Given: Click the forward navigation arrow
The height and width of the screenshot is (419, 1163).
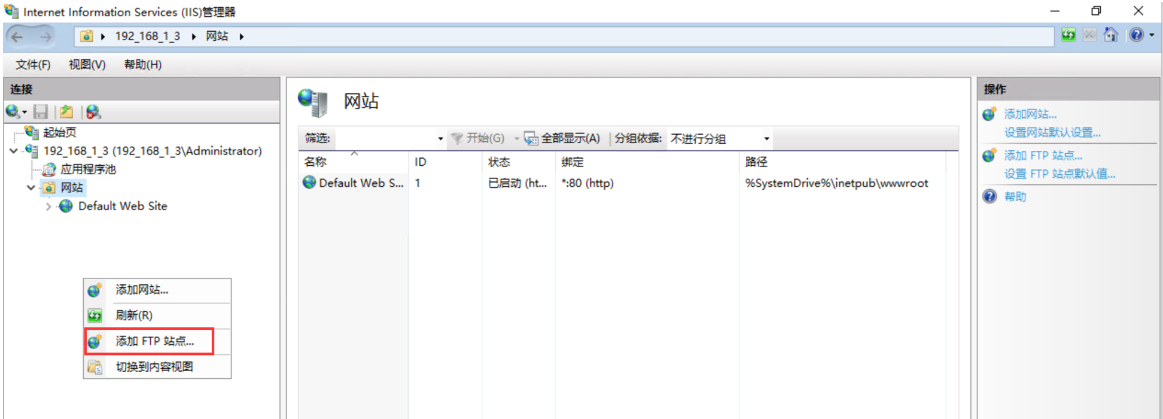Looking at the screenshot, I should 45,37.
